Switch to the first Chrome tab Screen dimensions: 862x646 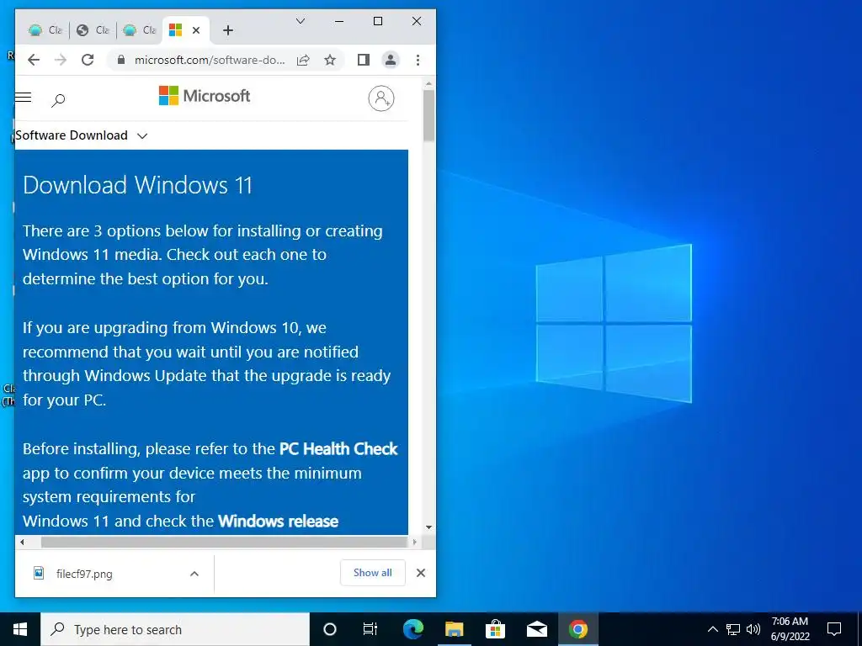point(45,30)
